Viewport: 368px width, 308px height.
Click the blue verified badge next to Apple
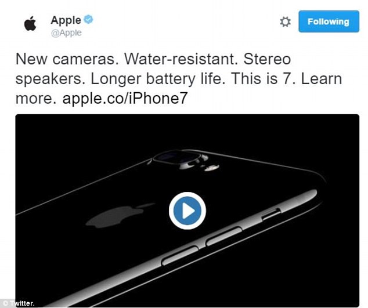click(x=88, y=19)
